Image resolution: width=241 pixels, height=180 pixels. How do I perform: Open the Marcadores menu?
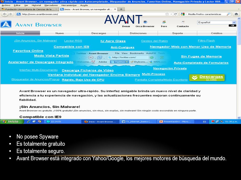51,5
